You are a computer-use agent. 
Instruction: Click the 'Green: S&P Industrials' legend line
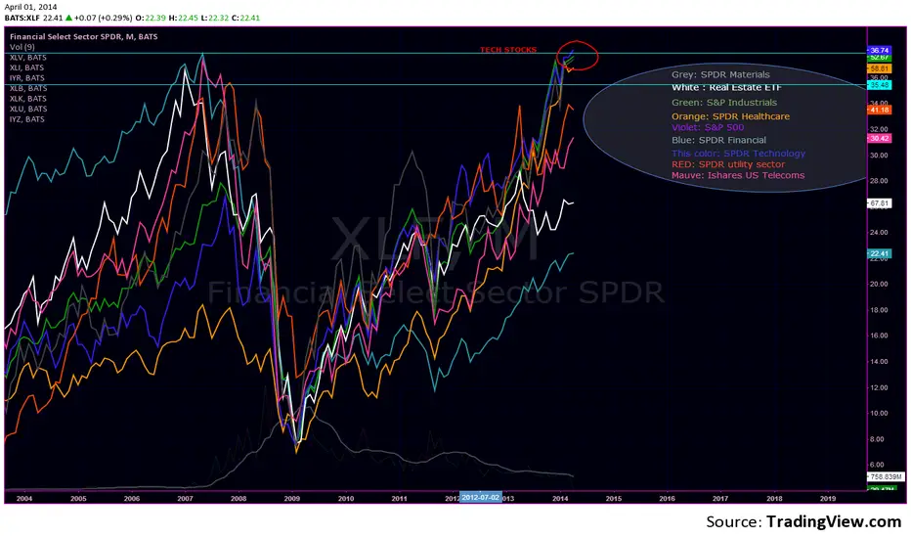click(x=724, y=103)
